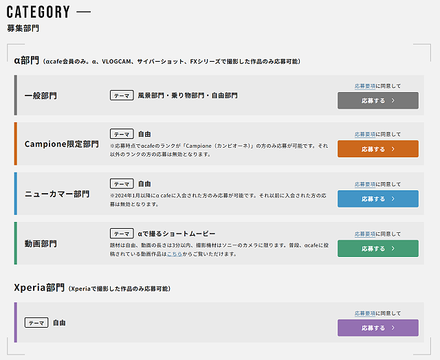This screenshot has height=360, width=440.
Task: Click the こちら link in 動画部門 description
Action: (x=175, y=254)
